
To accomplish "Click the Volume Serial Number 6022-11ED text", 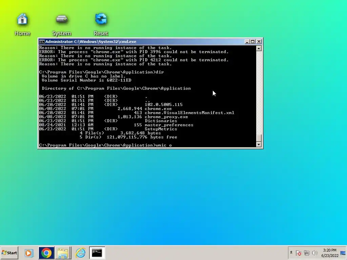I will tap(86, 80).
